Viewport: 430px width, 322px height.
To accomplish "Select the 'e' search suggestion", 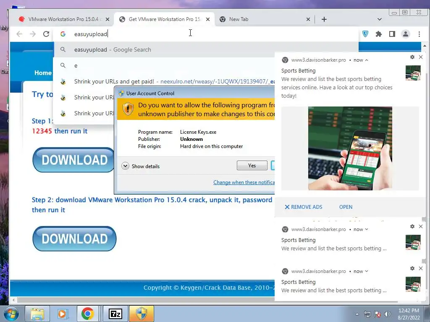I will [164, 65].
